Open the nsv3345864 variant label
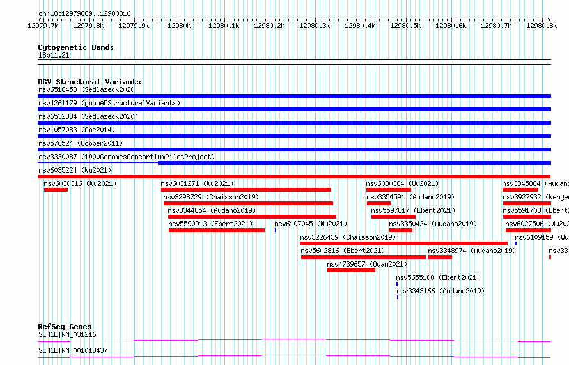This screenshot has height=365, width=569. (x=536, y=183)
